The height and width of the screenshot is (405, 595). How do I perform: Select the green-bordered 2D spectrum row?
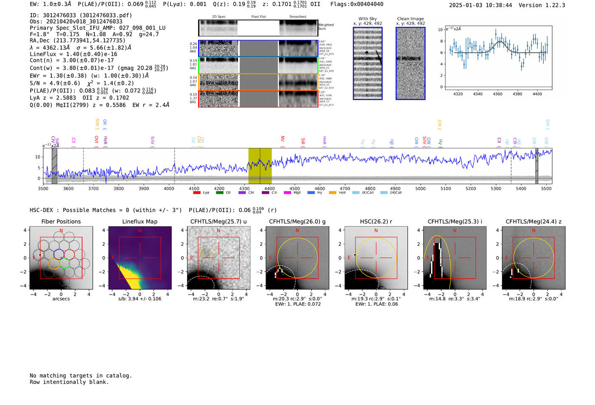pos(258,65)
